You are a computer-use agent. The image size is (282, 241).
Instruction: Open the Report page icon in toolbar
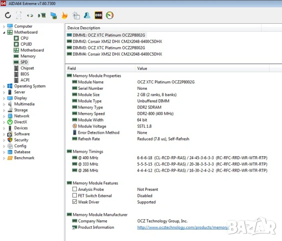coord(19,15)
